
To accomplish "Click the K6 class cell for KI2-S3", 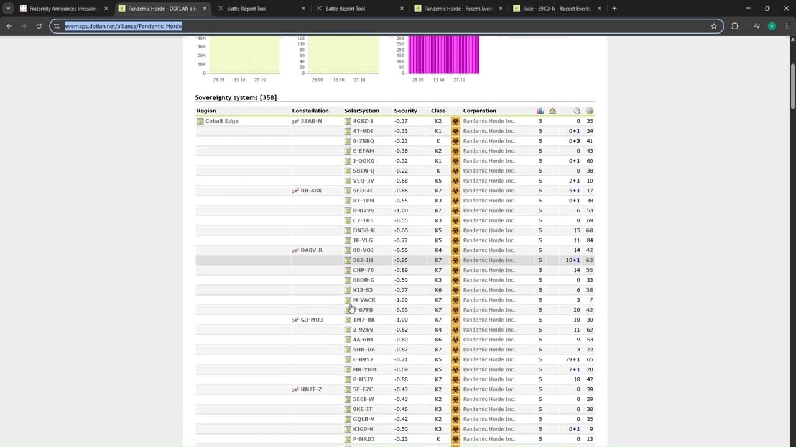I will click(438, 290).
